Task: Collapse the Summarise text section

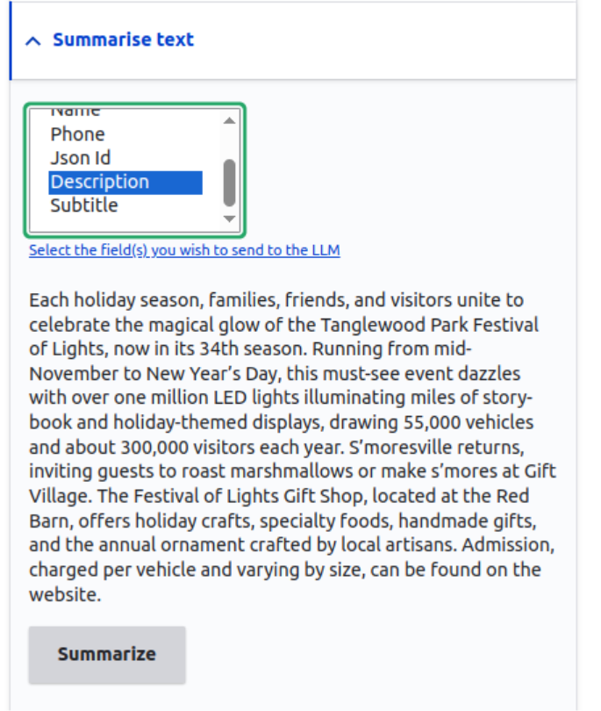Action: point(123,39)
